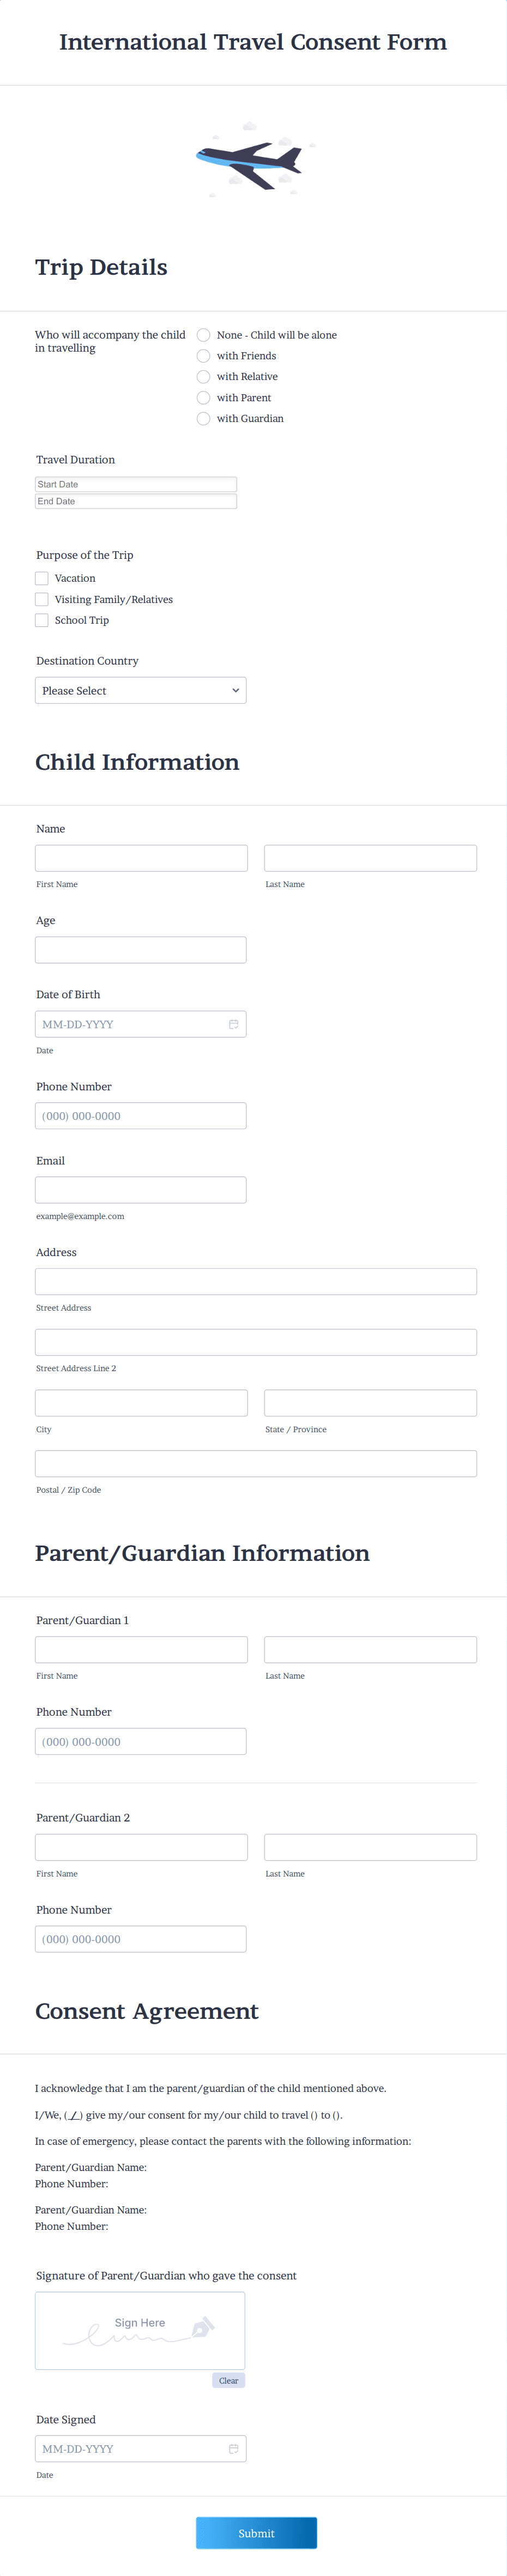Image resolution: width=507 pixels, height=2576 pixels.
Task: Click the child's Email field
Action: (x=140, y=1189)
